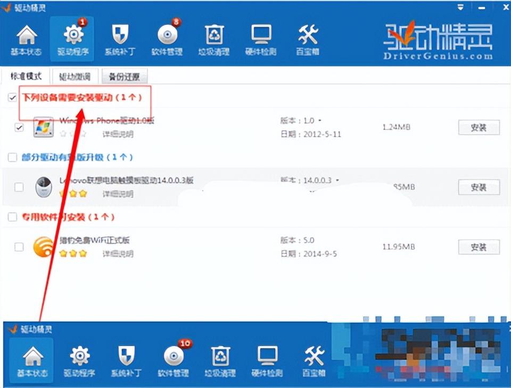Viewport: 511px width, 388px height.
Task: Tick the 专用软件可安装 group checkbox
Action: point(12,217)
